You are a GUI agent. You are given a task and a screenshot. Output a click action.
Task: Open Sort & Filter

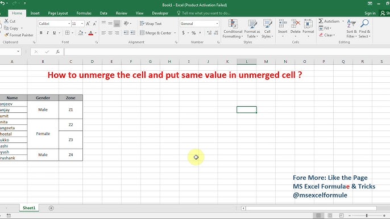coord(351,29)
